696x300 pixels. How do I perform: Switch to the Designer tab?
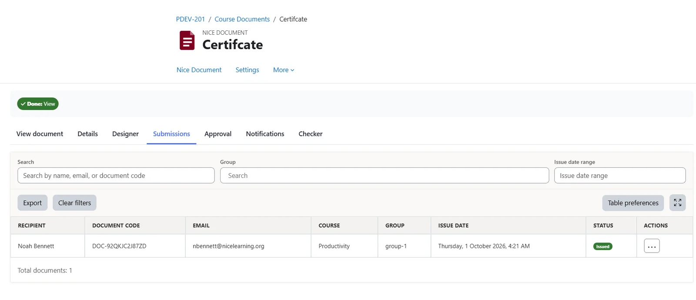tap(125, 134)
